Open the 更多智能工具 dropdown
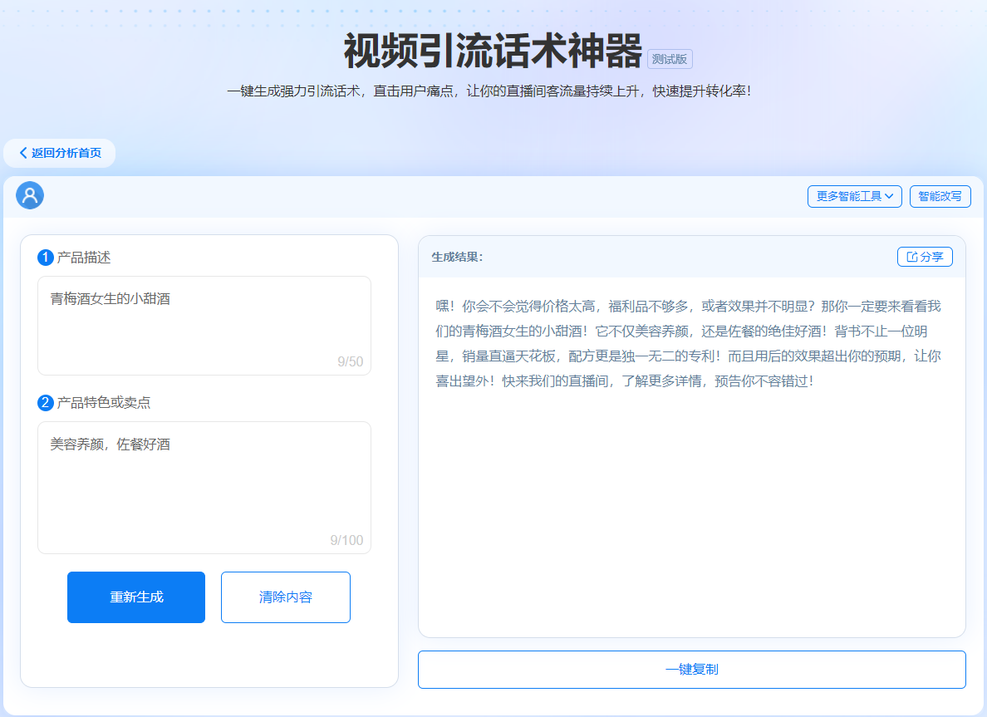This screenshot has width=987, height=717. (854, 196)
